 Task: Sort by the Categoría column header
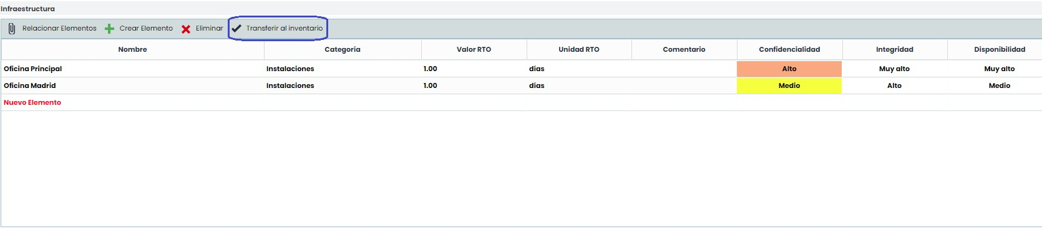coord(343,49)
